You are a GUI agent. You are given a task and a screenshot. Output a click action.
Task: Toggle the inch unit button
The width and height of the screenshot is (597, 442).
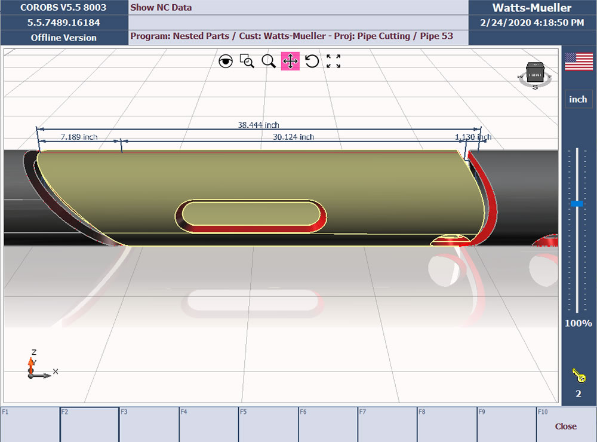578,99
